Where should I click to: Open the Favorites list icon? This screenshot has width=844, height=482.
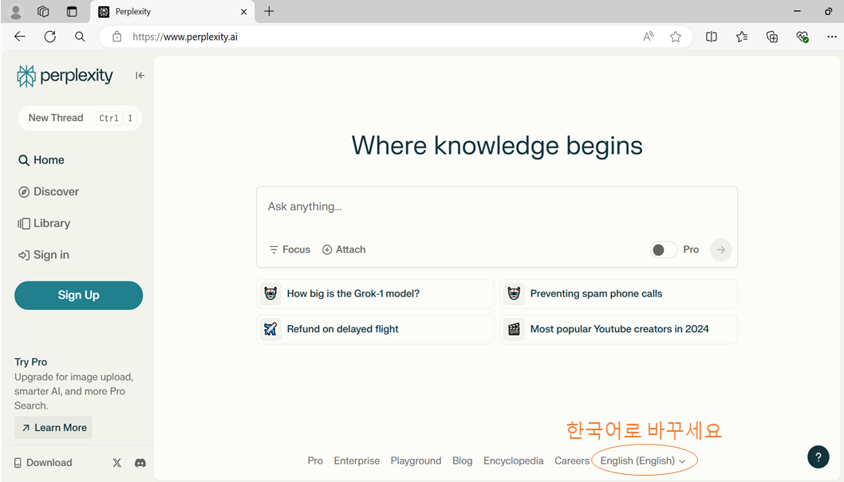point(742,37)
